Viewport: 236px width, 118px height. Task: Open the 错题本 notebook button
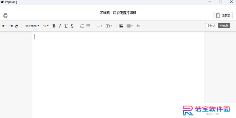tap(223, 16)
